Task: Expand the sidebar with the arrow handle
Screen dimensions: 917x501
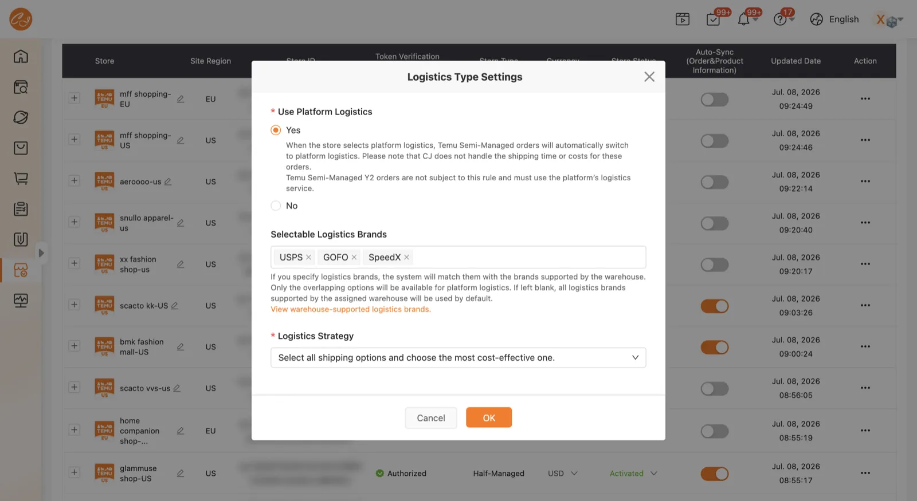Action: click(x=41, y=253)
